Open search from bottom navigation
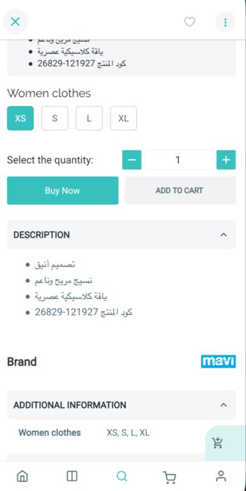246x491 pixels. pyautogui.click(x=122, y=476)
